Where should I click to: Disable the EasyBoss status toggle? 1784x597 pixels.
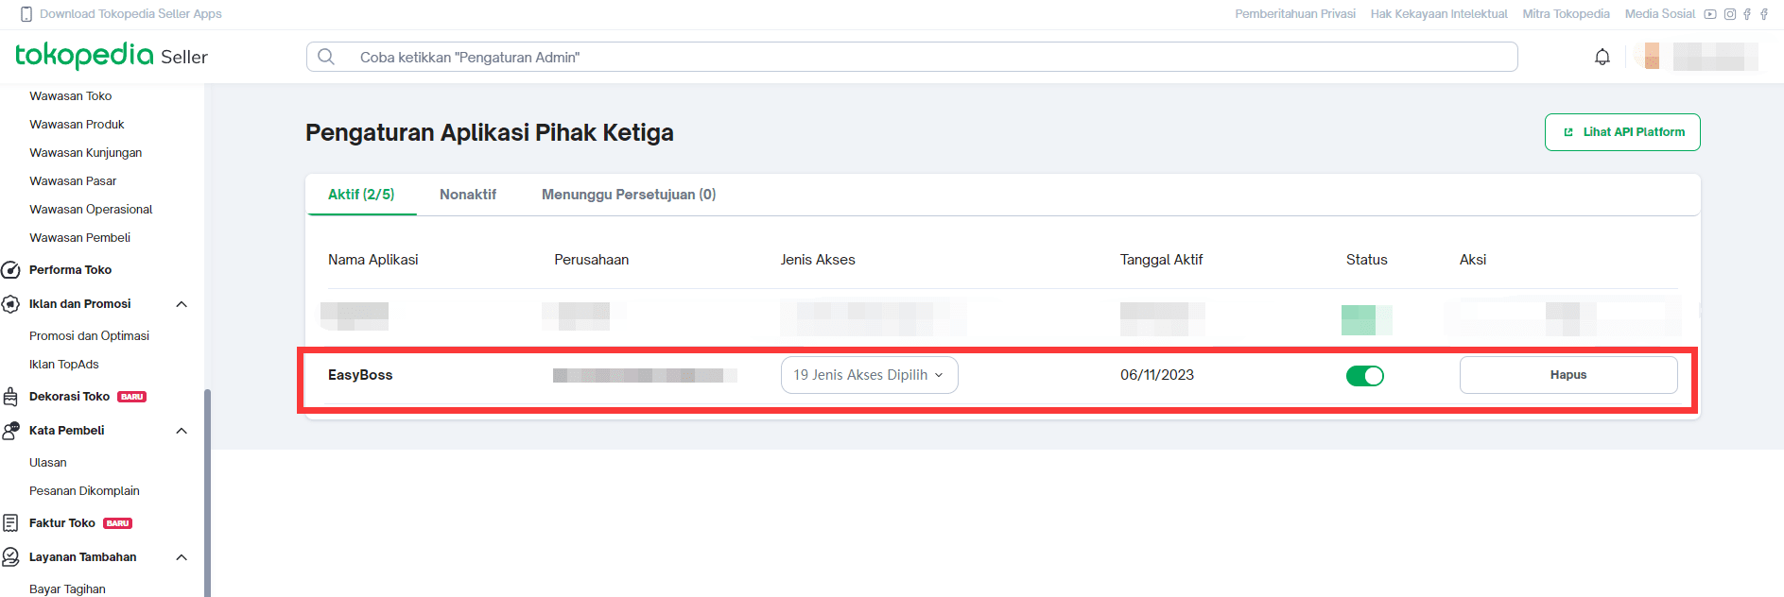1365,376
